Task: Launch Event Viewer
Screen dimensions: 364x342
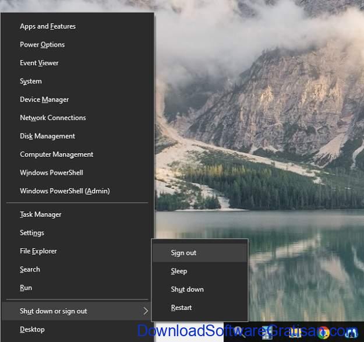Action: tap(77, 63)
